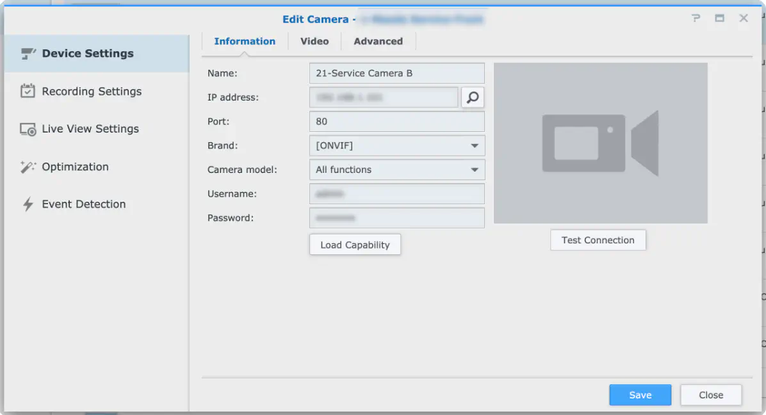Select the Event Detection lightning icon
Screen dimensions: 766x415
(28, 204)
